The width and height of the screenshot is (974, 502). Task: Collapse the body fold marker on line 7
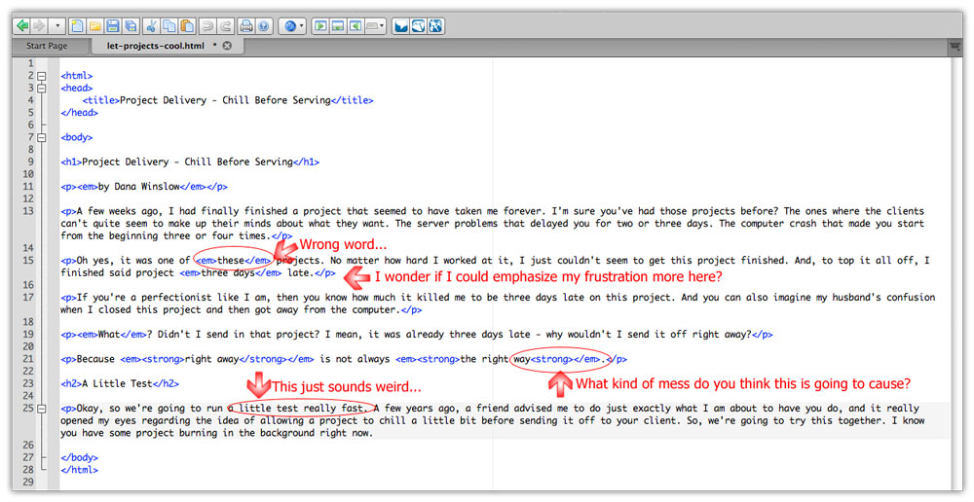coord(43,137)
